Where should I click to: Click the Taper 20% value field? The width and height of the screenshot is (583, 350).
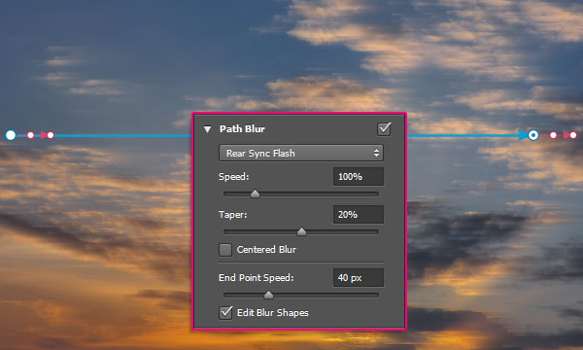[x=359, y=214]
